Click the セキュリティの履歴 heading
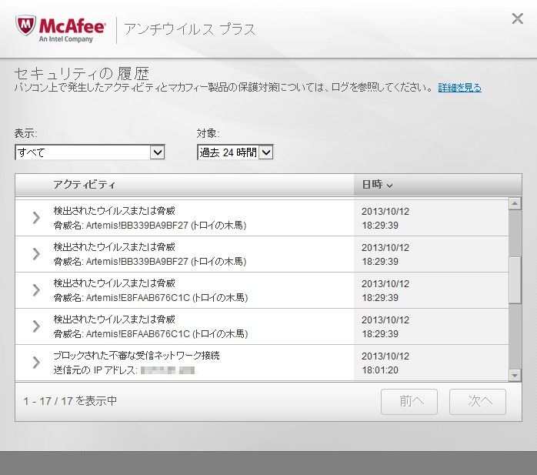Viewport: 537px width, 475px height. tap(82, 73)
